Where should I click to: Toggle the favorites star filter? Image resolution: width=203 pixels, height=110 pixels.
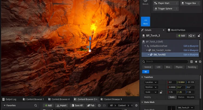click(196, 62)
